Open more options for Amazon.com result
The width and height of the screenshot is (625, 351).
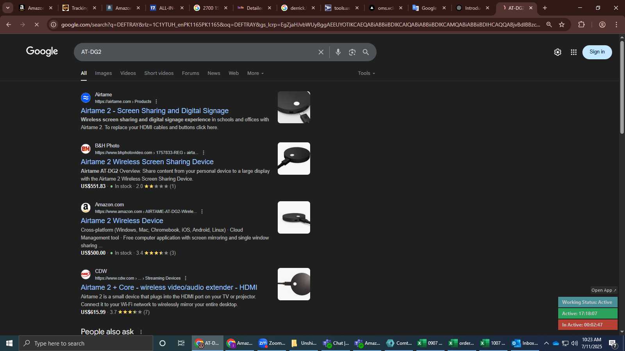coord(202,211)
